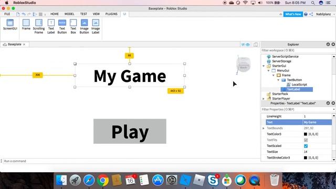336x189 pixels.
Task: Close the Baseplate document tab
Action: pyautogui.click(x=24, y=44)
